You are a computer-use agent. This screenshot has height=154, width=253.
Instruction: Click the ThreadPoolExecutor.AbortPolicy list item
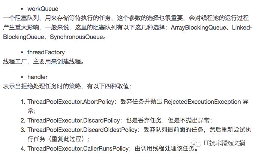[69, 102]
